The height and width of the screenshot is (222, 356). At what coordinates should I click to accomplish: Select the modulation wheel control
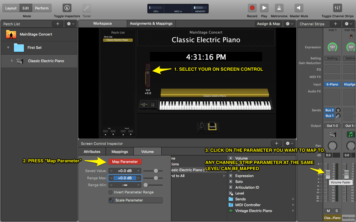(153, 104)
